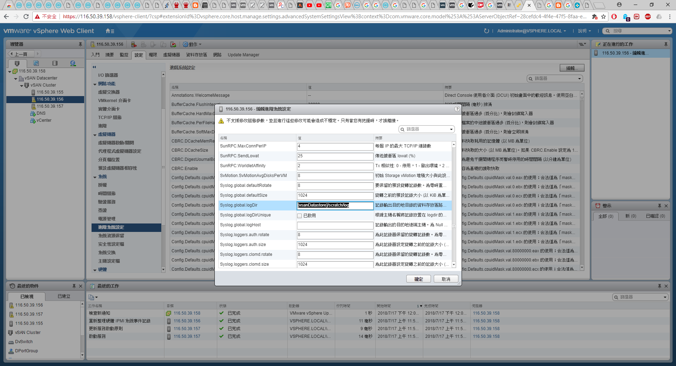This screenshot has height=366, width=676.
Task: Close the 警示 alarms panel
Action: [666, 206]
